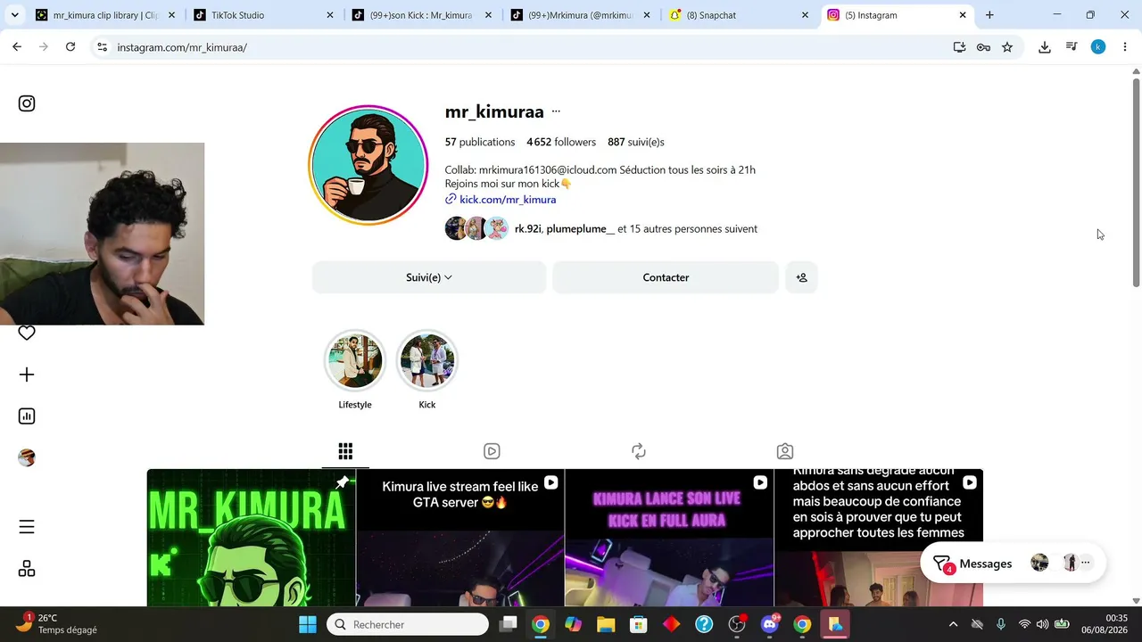
Task: Open your profile from the sidebar avatar
Action: (x=27, y=457)
